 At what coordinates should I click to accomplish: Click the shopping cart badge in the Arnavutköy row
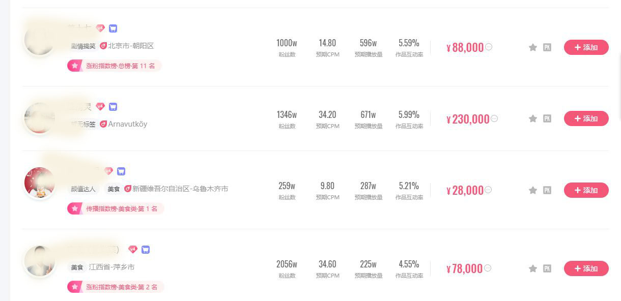(x=113, y=107)
